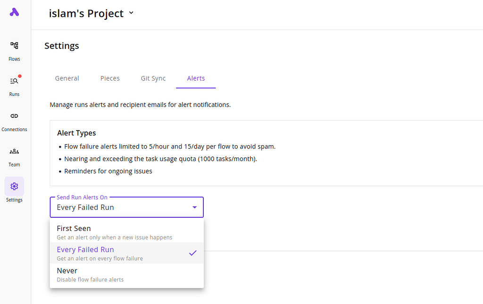This screenshot has width=483, height=304.
Task: Click the Activepieces logo in the top corner
Action: click(14, 12)
